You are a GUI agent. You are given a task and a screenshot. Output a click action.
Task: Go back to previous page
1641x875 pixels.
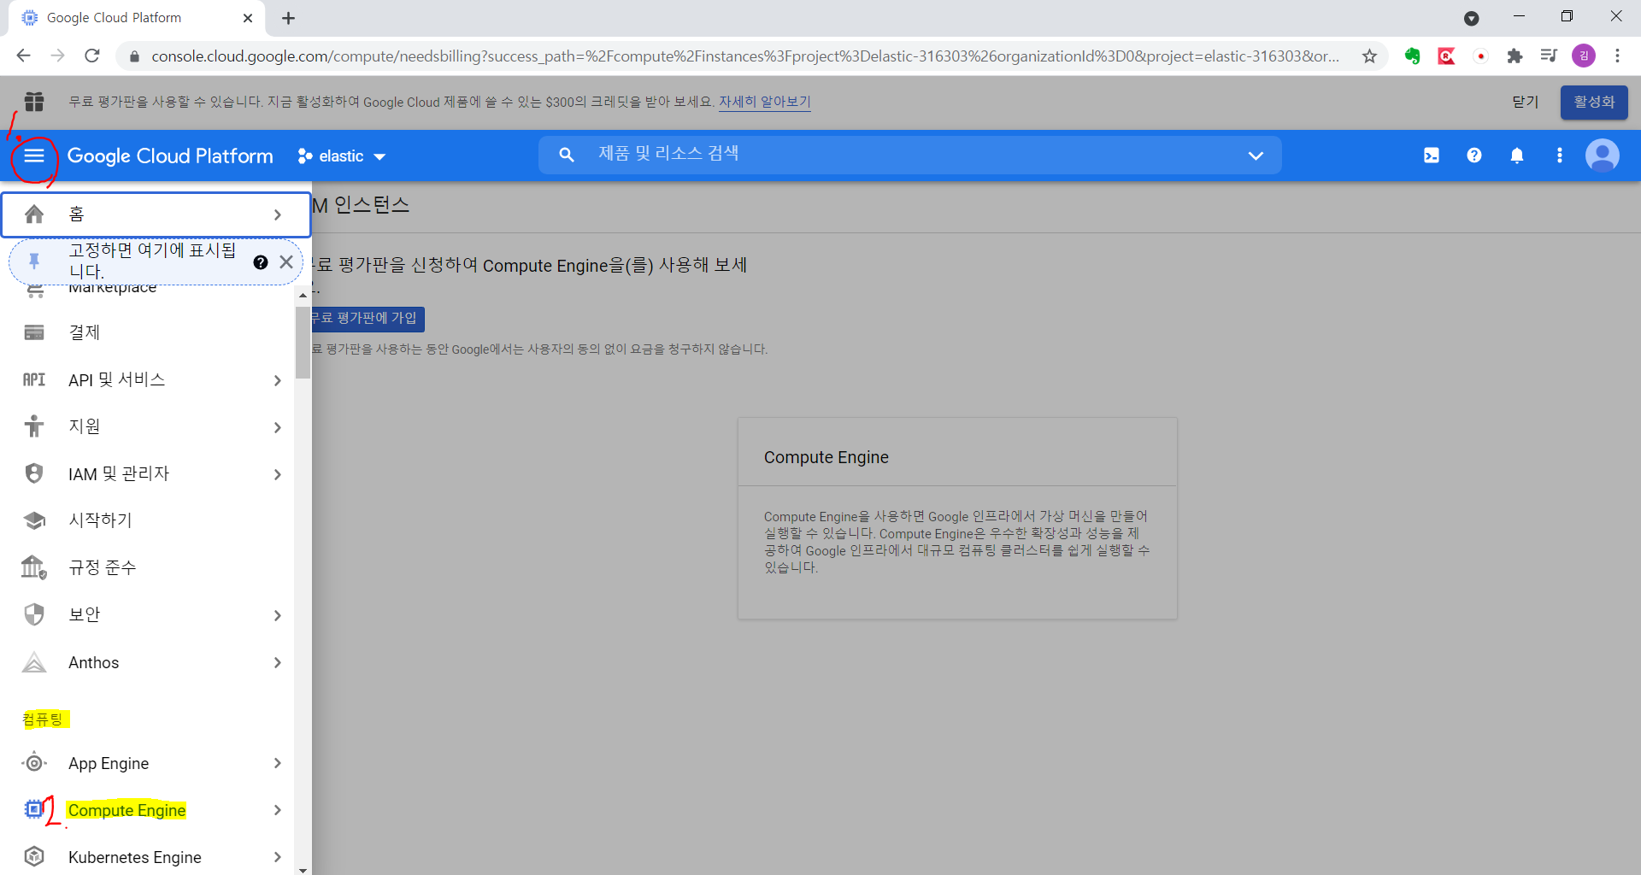[23, 56]
